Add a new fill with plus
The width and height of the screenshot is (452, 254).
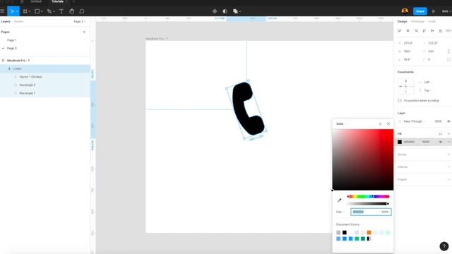tap(449, 133)
